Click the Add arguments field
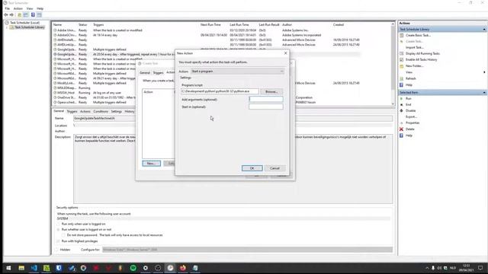Screen dimensions: 488x274 coord(266,100)
